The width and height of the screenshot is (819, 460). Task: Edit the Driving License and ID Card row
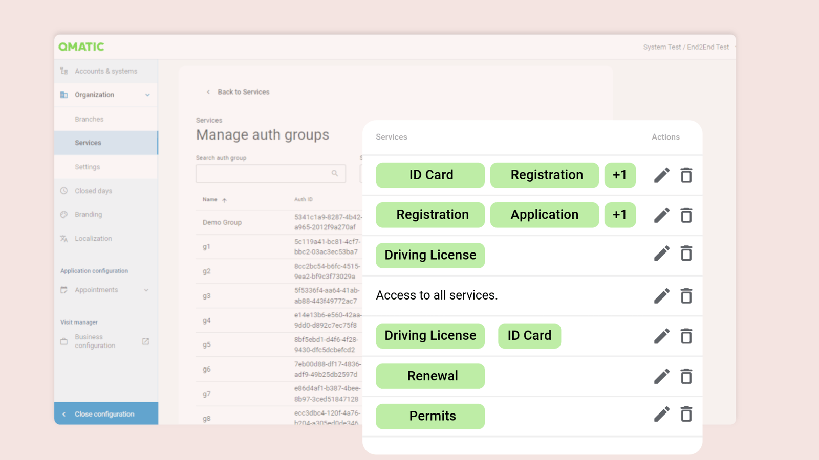[661, 336]
